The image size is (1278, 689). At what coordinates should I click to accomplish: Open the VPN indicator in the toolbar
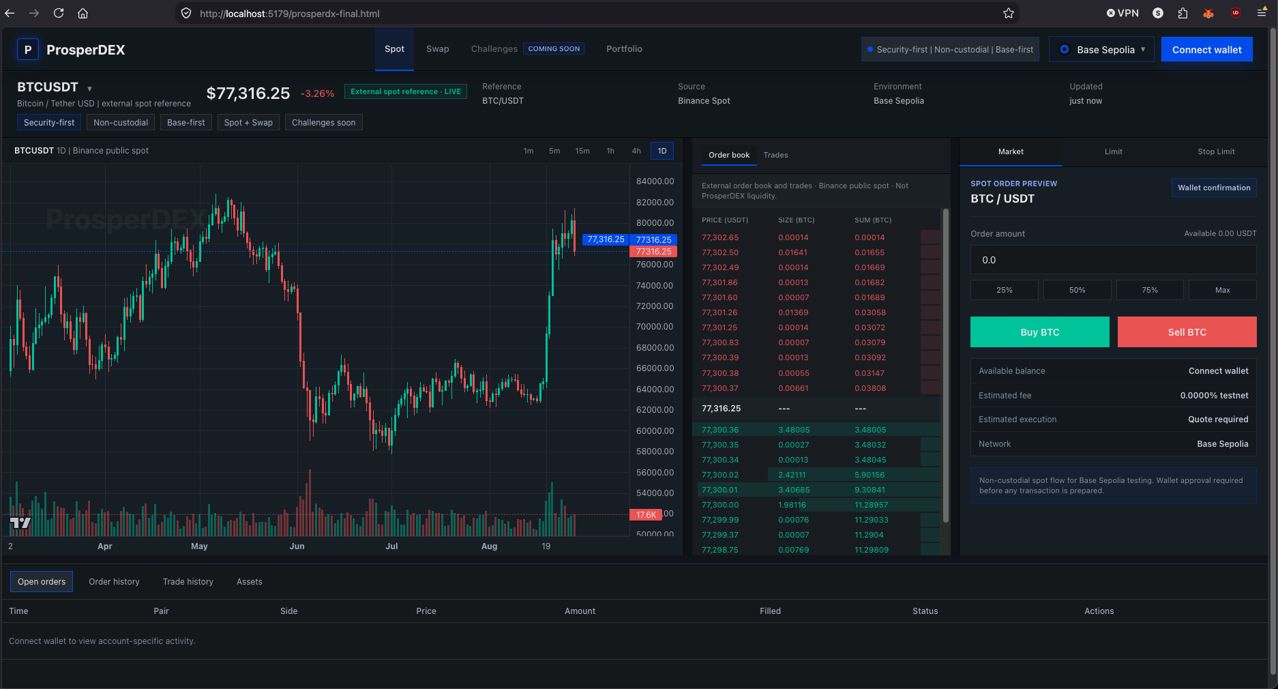point(1123,13)
